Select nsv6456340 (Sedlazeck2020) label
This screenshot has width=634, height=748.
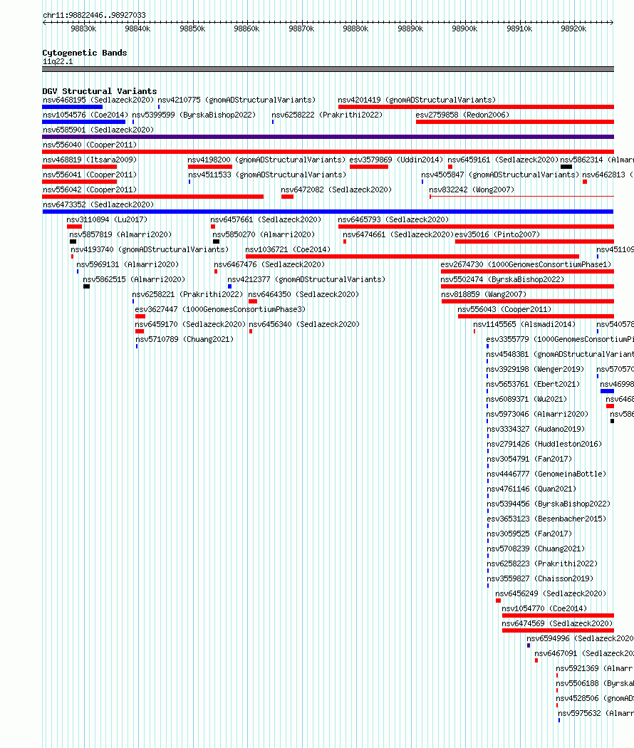pos(304,324)
